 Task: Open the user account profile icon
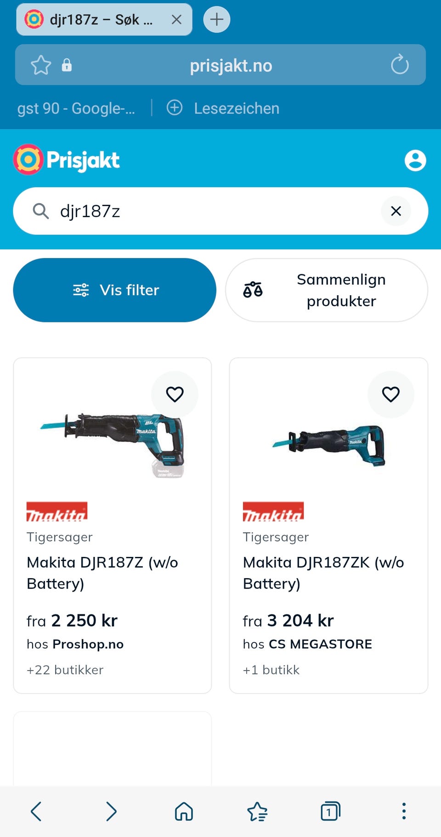415,161
